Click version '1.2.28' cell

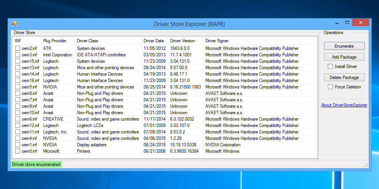point(176,138)
